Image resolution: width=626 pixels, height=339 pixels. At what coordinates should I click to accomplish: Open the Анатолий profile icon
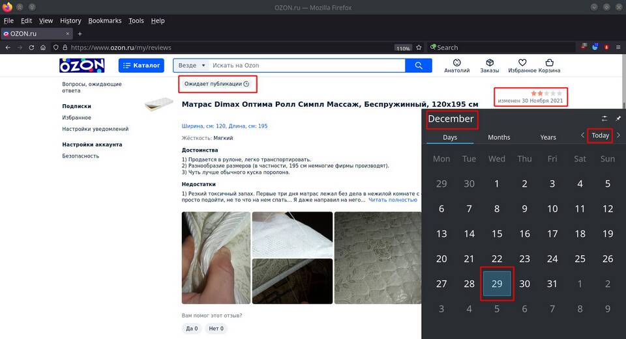click(456, 63)
